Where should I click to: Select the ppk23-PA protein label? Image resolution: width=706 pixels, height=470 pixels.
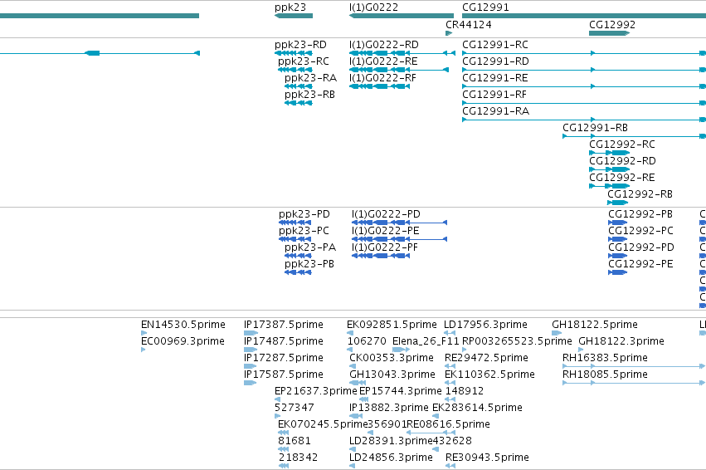[309, 247]
